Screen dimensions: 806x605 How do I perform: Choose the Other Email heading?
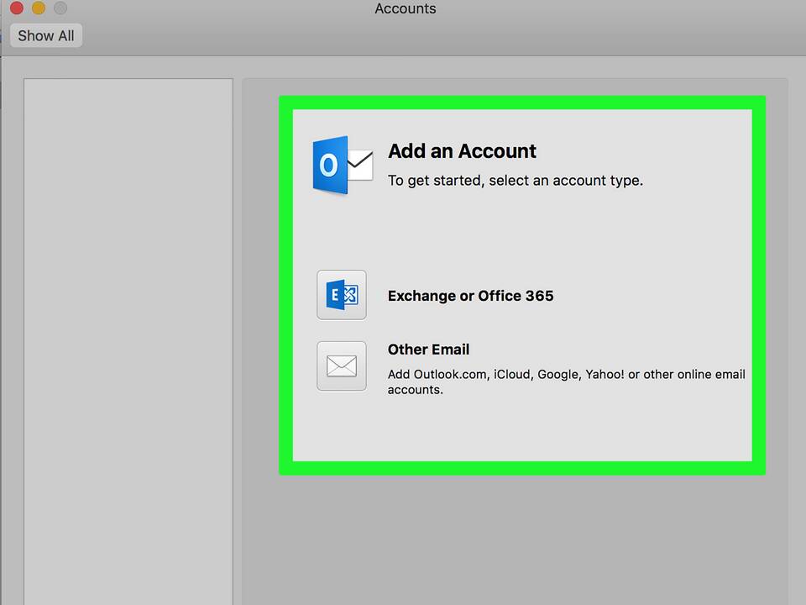tap(428, 350)
